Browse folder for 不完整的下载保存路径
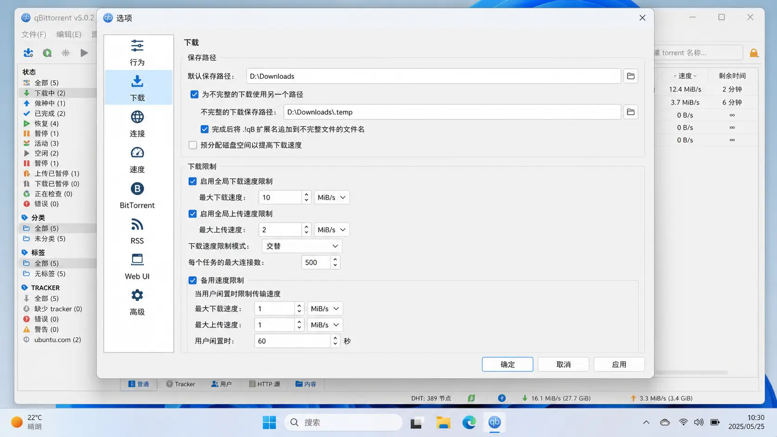777x437 pixels. pos(631,112)
